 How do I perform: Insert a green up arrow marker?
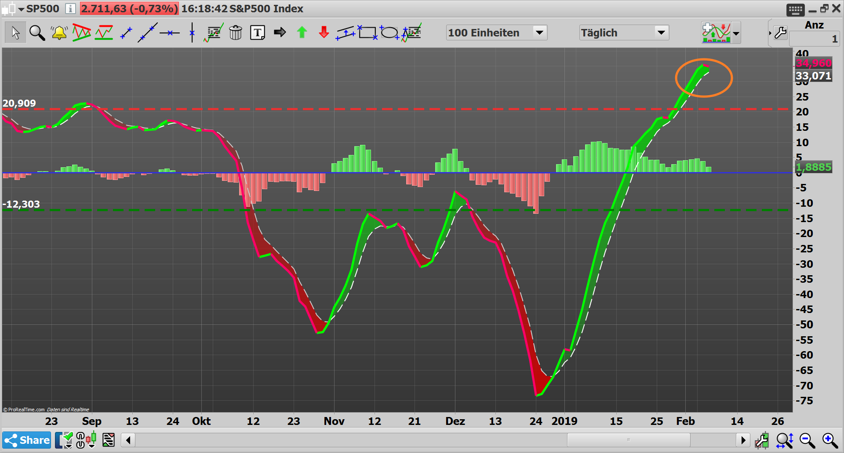click(302, 32)
